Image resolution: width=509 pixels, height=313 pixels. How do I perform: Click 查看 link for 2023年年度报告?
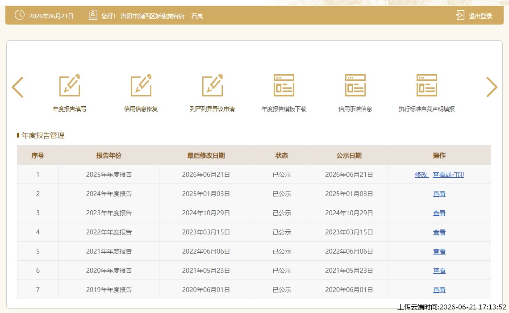pyautogui.click(x=439, y=213)
